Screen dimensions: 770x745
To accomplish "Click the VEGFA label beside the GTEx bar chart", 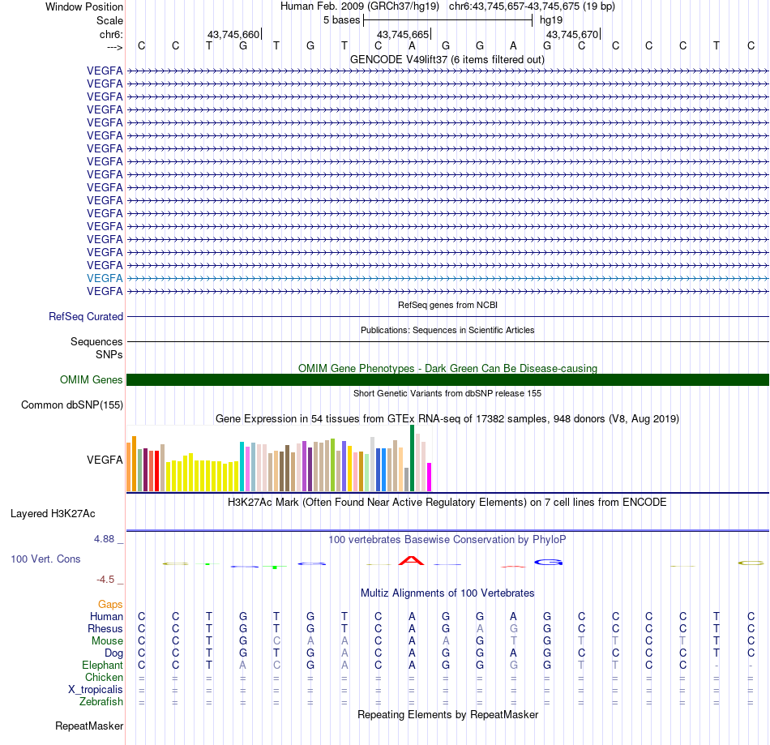I will click(105, 460).
